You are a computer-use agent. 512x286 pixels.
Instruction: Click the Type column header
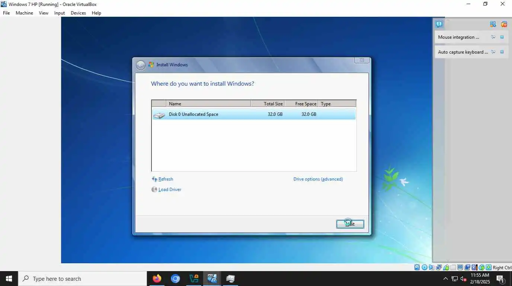(x=337, y=104)
